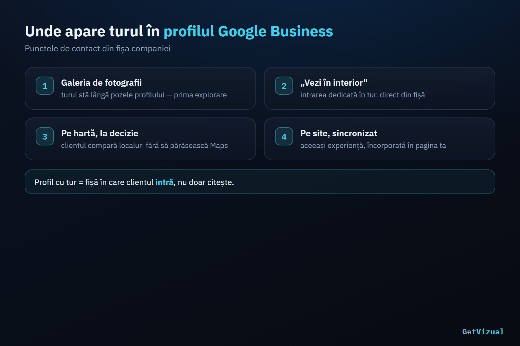Screen dimensions: 520x346
Task: Click text "clientul compară localuri fără să părăsească Maps"
Action: click(x=145, y=145)
